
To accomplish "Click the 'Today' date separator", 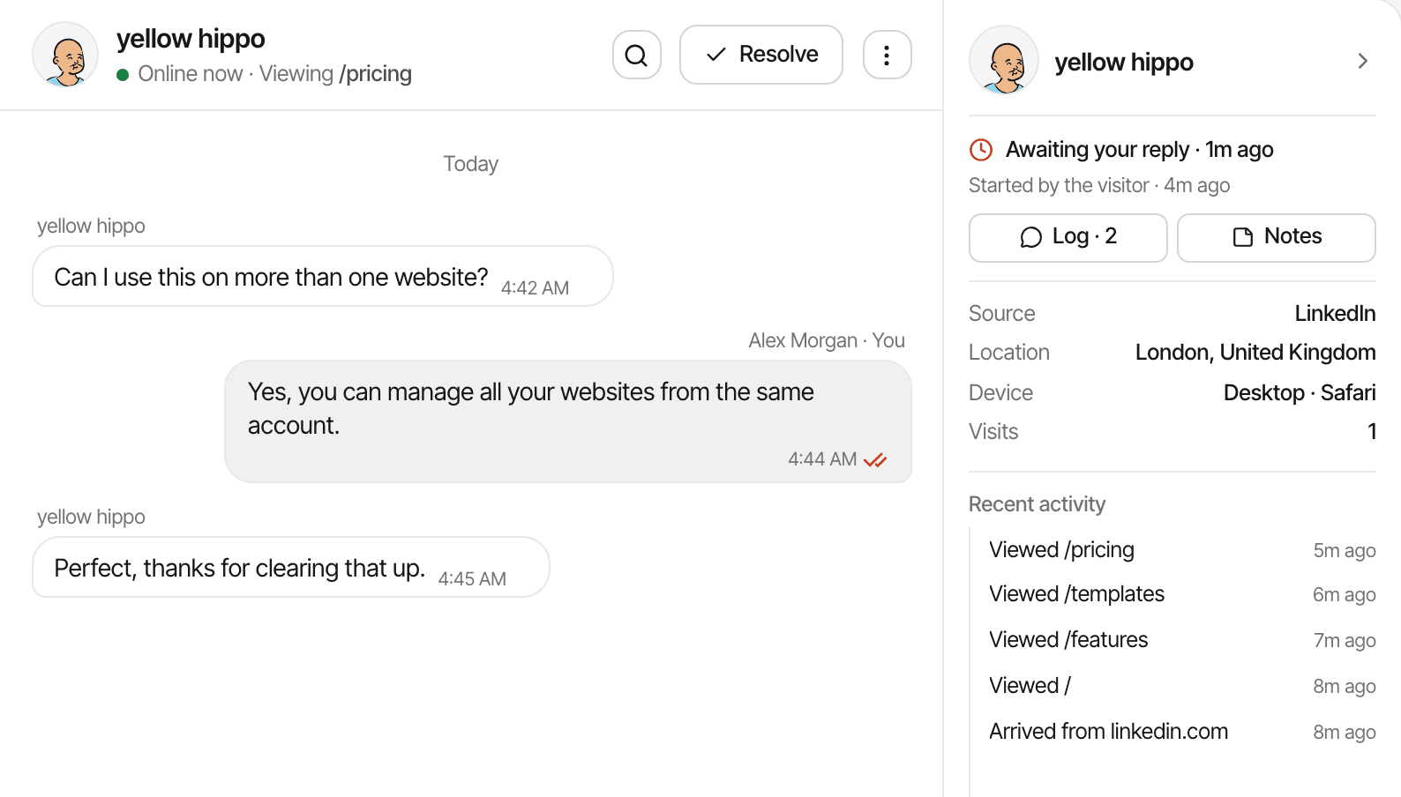I will 471,164.
